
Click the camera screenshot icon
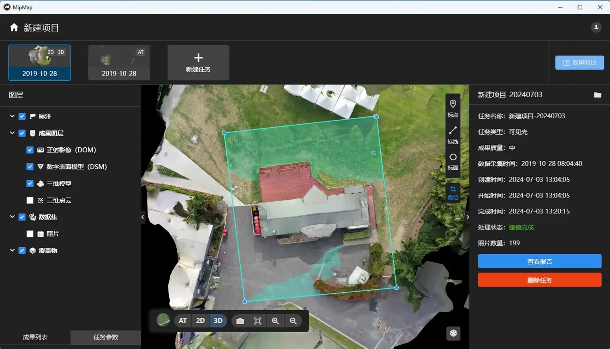[240, 321]
